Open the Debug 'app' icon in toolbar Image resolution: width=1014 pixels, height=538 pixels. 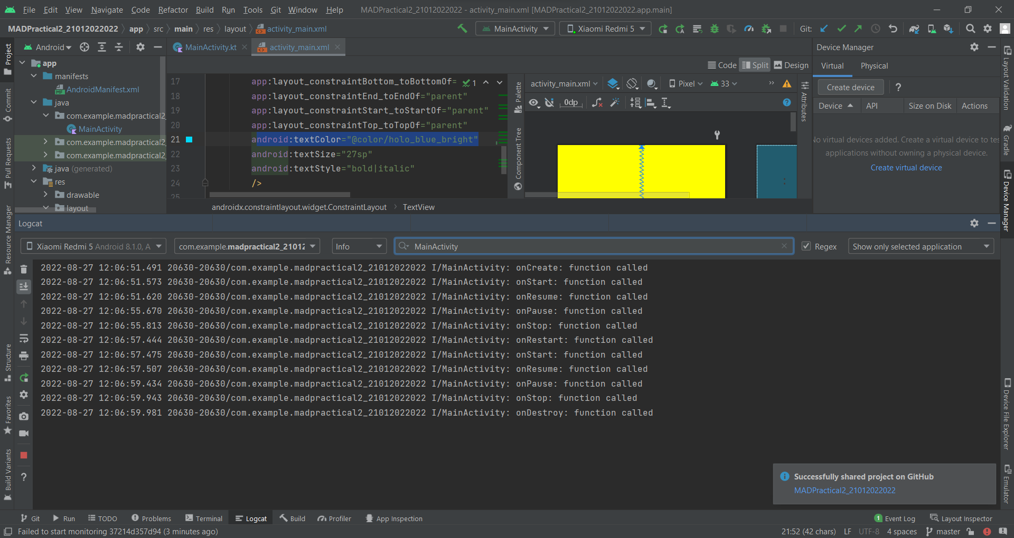715,29
